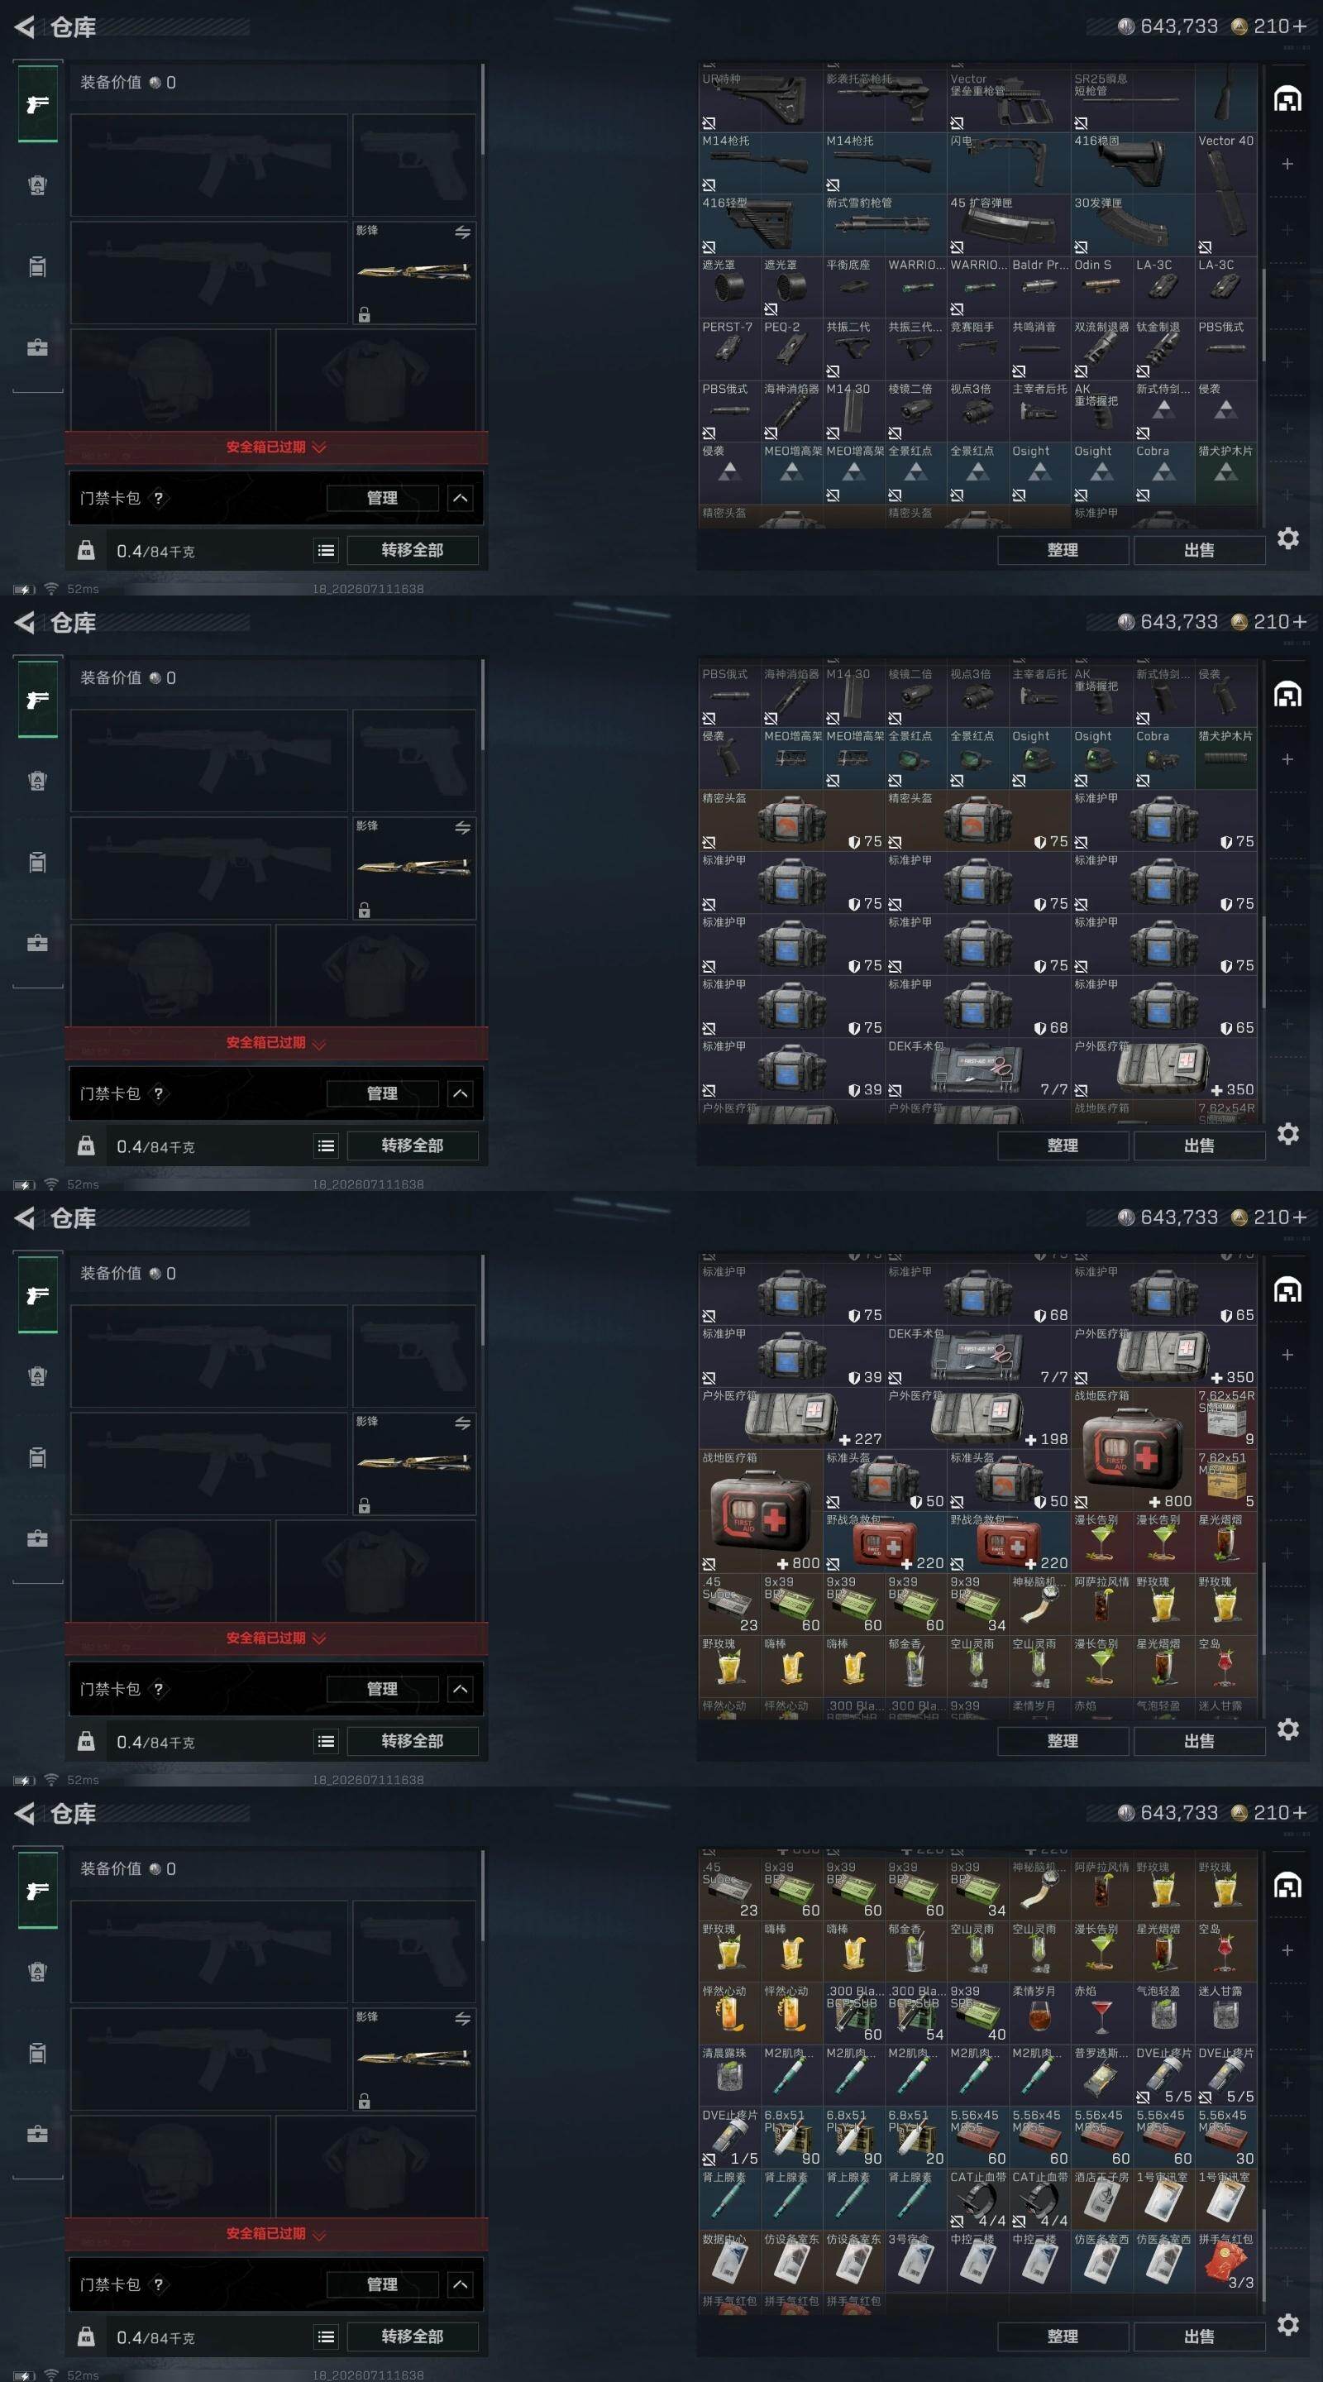Viewport: 1323px width, 2382px height.
Task: Click 整理 button in third screenshot
Action: (x=1063, y=1741)
